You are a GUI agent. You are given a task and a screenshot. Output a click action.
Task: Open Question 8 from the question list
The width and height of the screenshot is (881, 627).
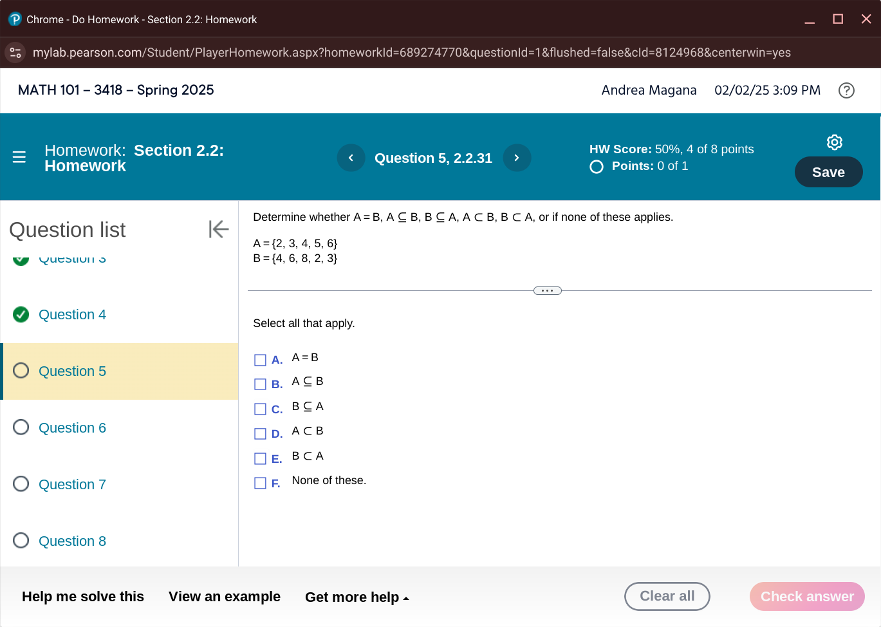tap(72, 541)
